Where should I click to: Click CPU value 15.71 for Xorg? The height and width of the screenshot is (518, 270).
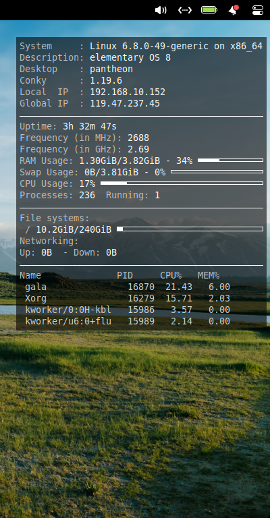[179, 298]
